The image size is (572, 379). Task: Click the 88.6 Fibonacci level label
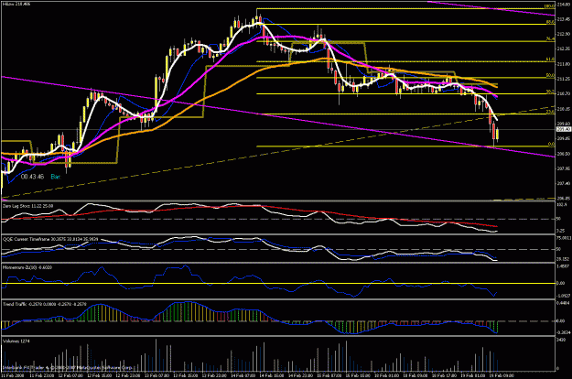click(550, 22)
